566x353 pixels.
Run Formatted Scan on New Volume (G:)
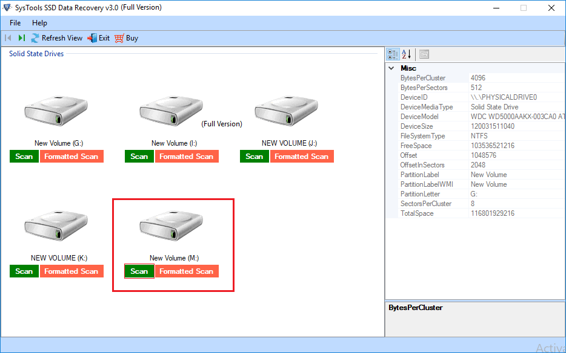pos(72,157)
